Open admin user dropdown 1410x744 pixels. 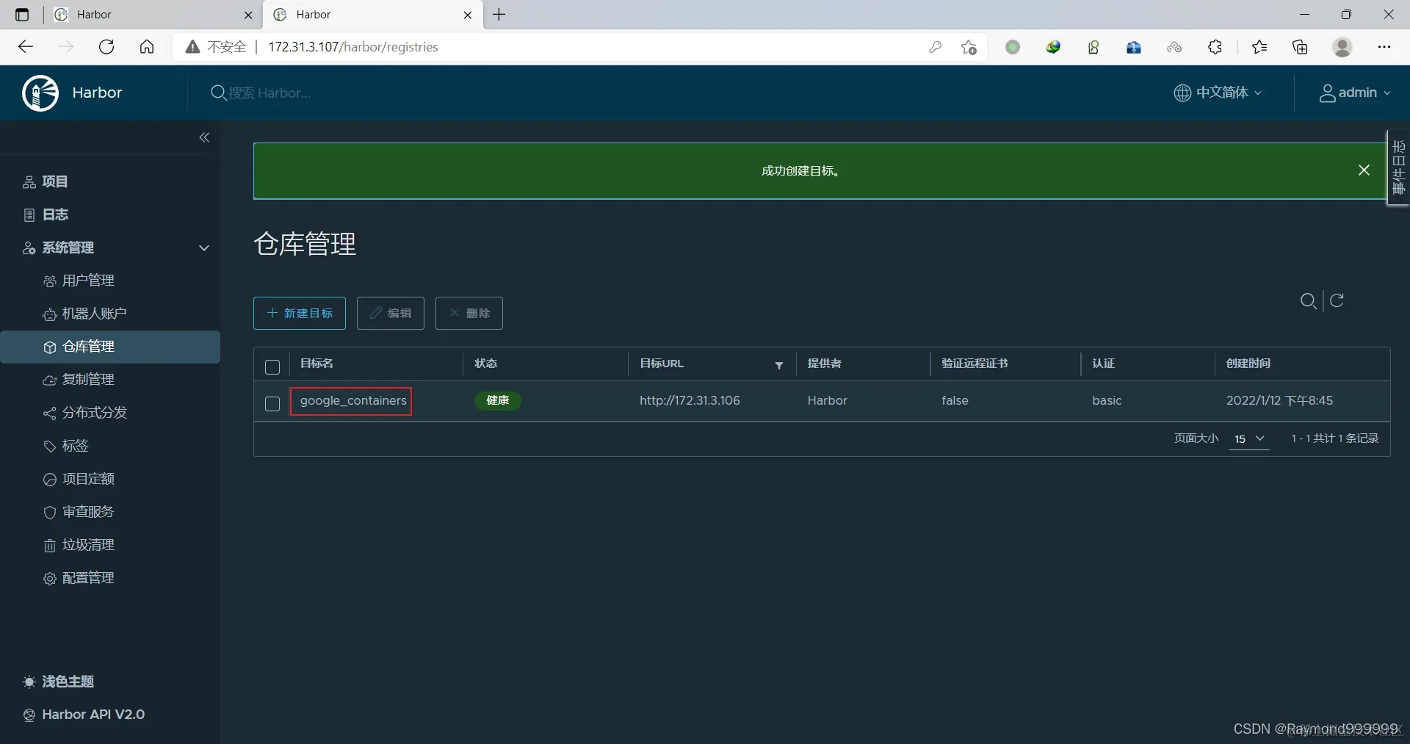pos(1355,93)
